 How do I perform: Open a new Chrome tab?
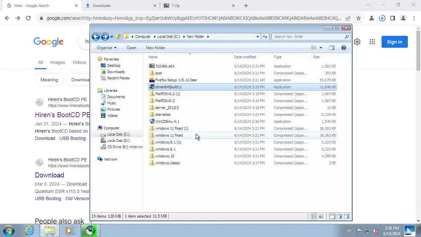click(x=246, y=6)
